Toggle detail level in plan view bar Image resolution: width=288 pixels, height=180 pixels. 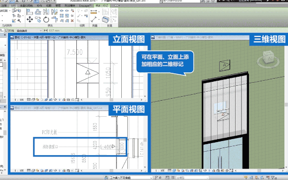click(x=28, y=171)
